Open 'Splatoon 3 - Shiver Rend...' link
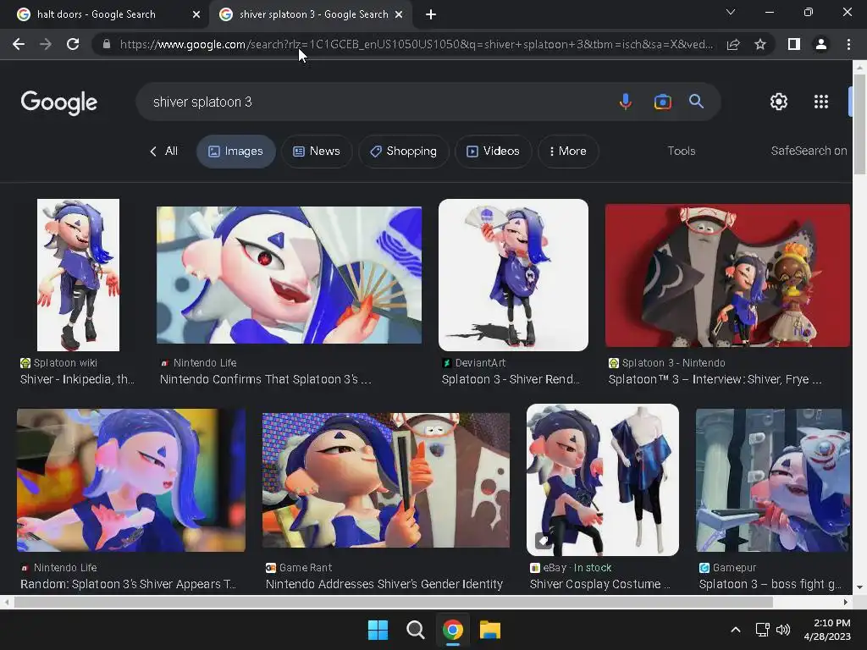The width and height of the screenshot is (867, 650). [x=511, y=379]
